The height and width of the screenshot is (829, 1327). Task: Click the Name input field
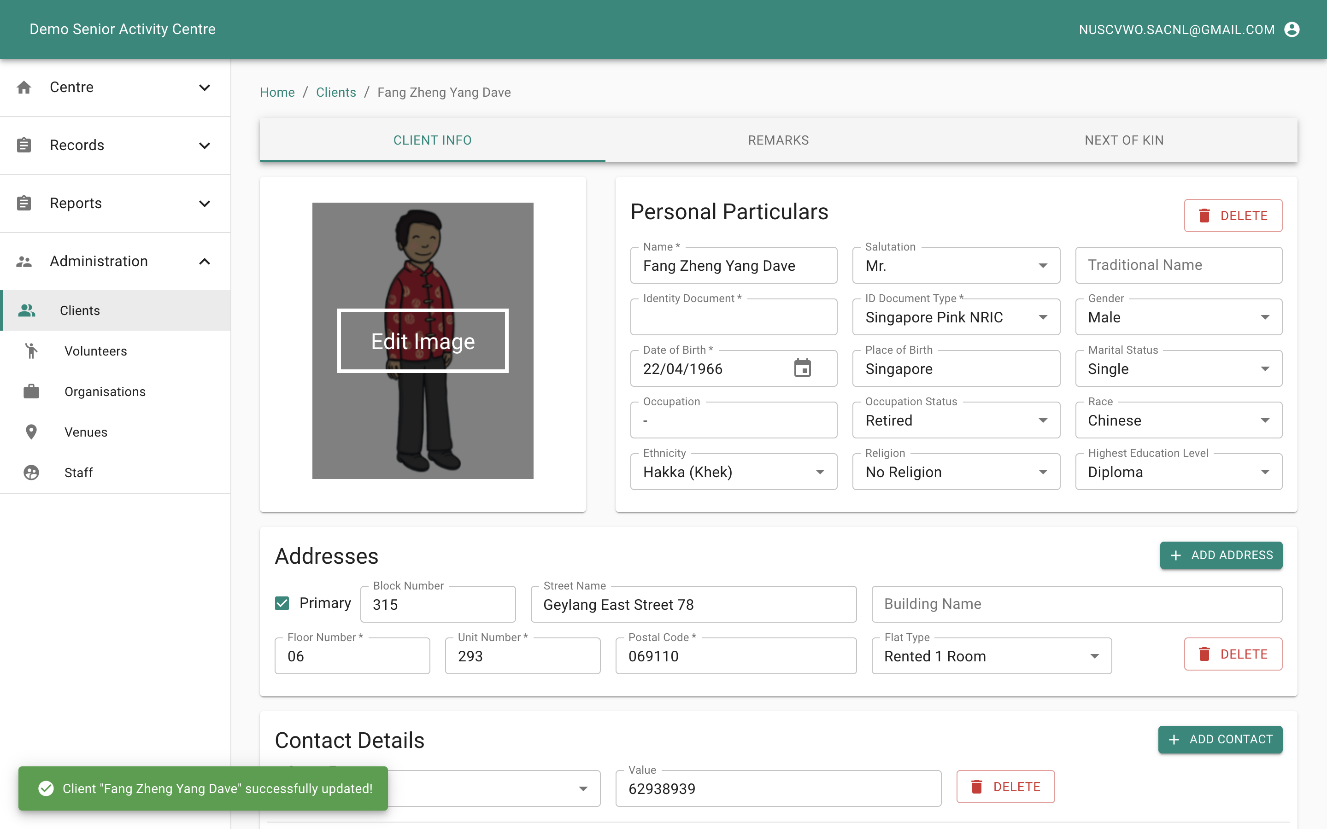point(734,265)
